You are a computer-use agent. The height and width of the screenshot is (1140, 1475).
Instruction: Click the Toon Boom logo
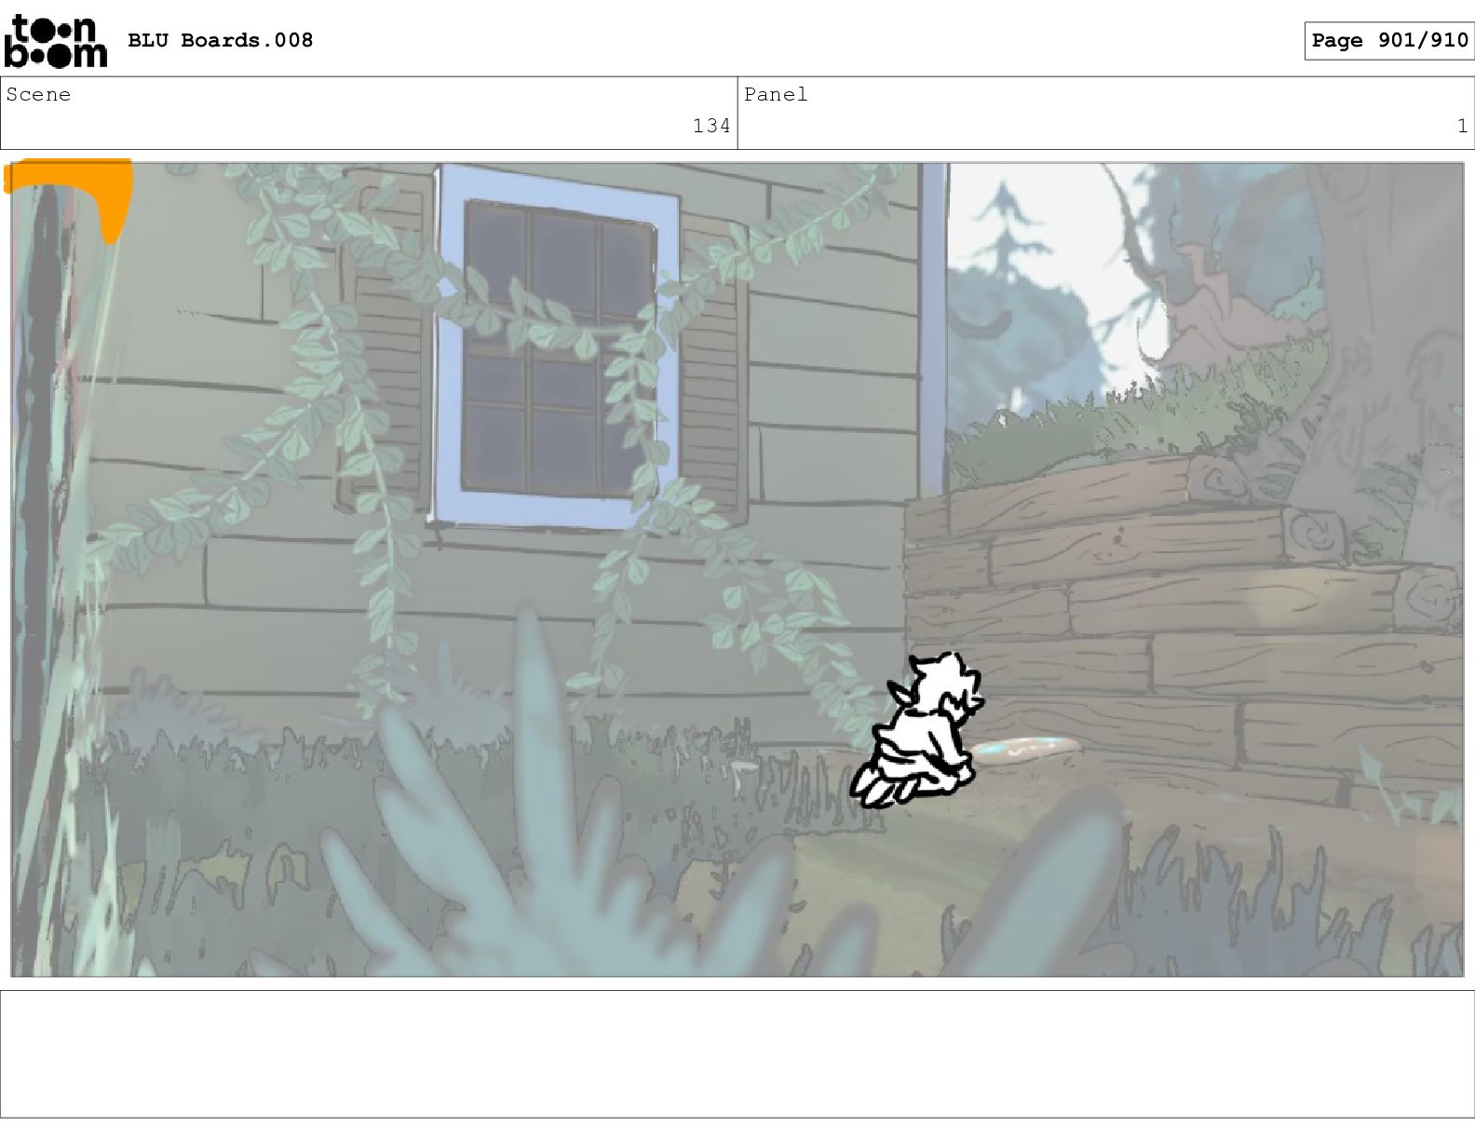point(56,42)
